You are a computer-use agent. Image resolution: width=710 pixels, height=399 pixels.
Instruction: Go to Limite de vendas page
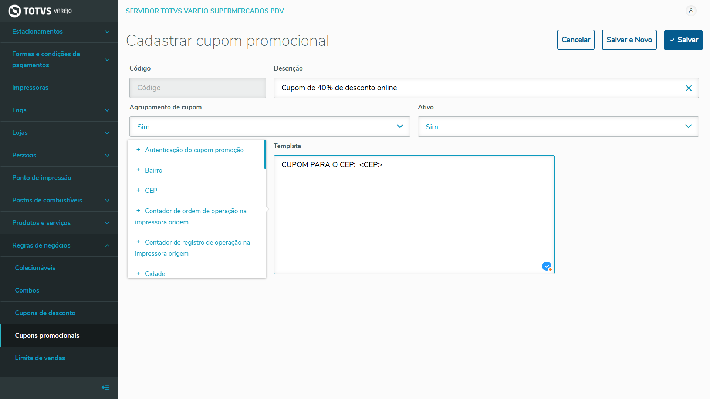click(40, 358)
